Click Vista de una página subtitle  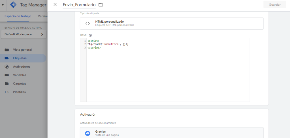tap(107, 135)
